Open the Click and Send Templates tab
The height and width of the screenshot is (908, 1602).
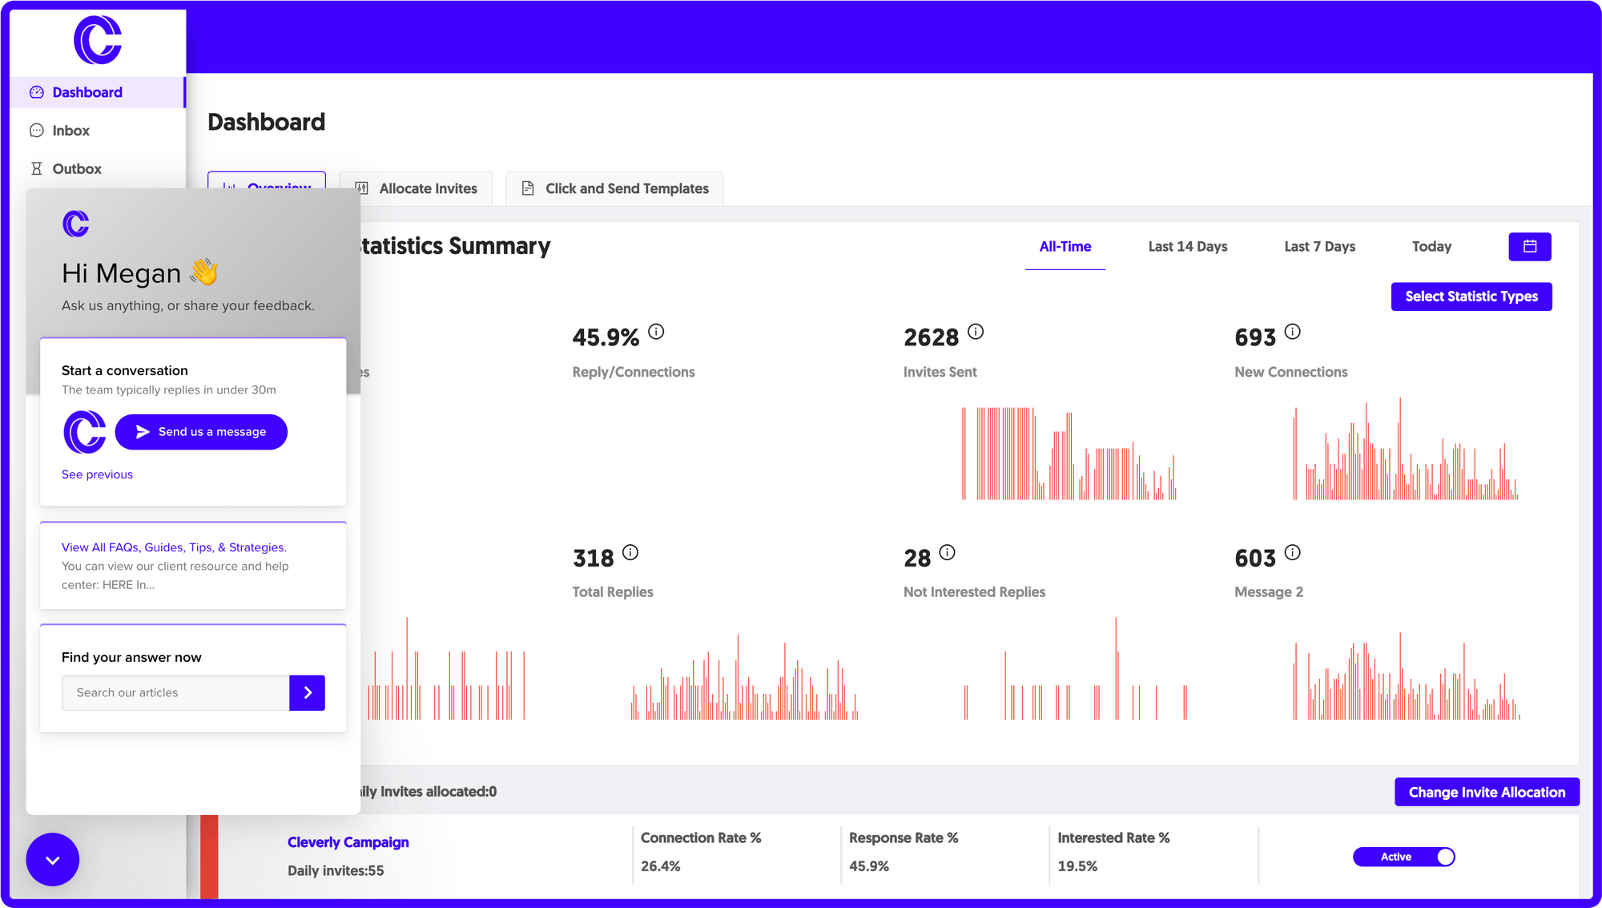click(614, 188)
